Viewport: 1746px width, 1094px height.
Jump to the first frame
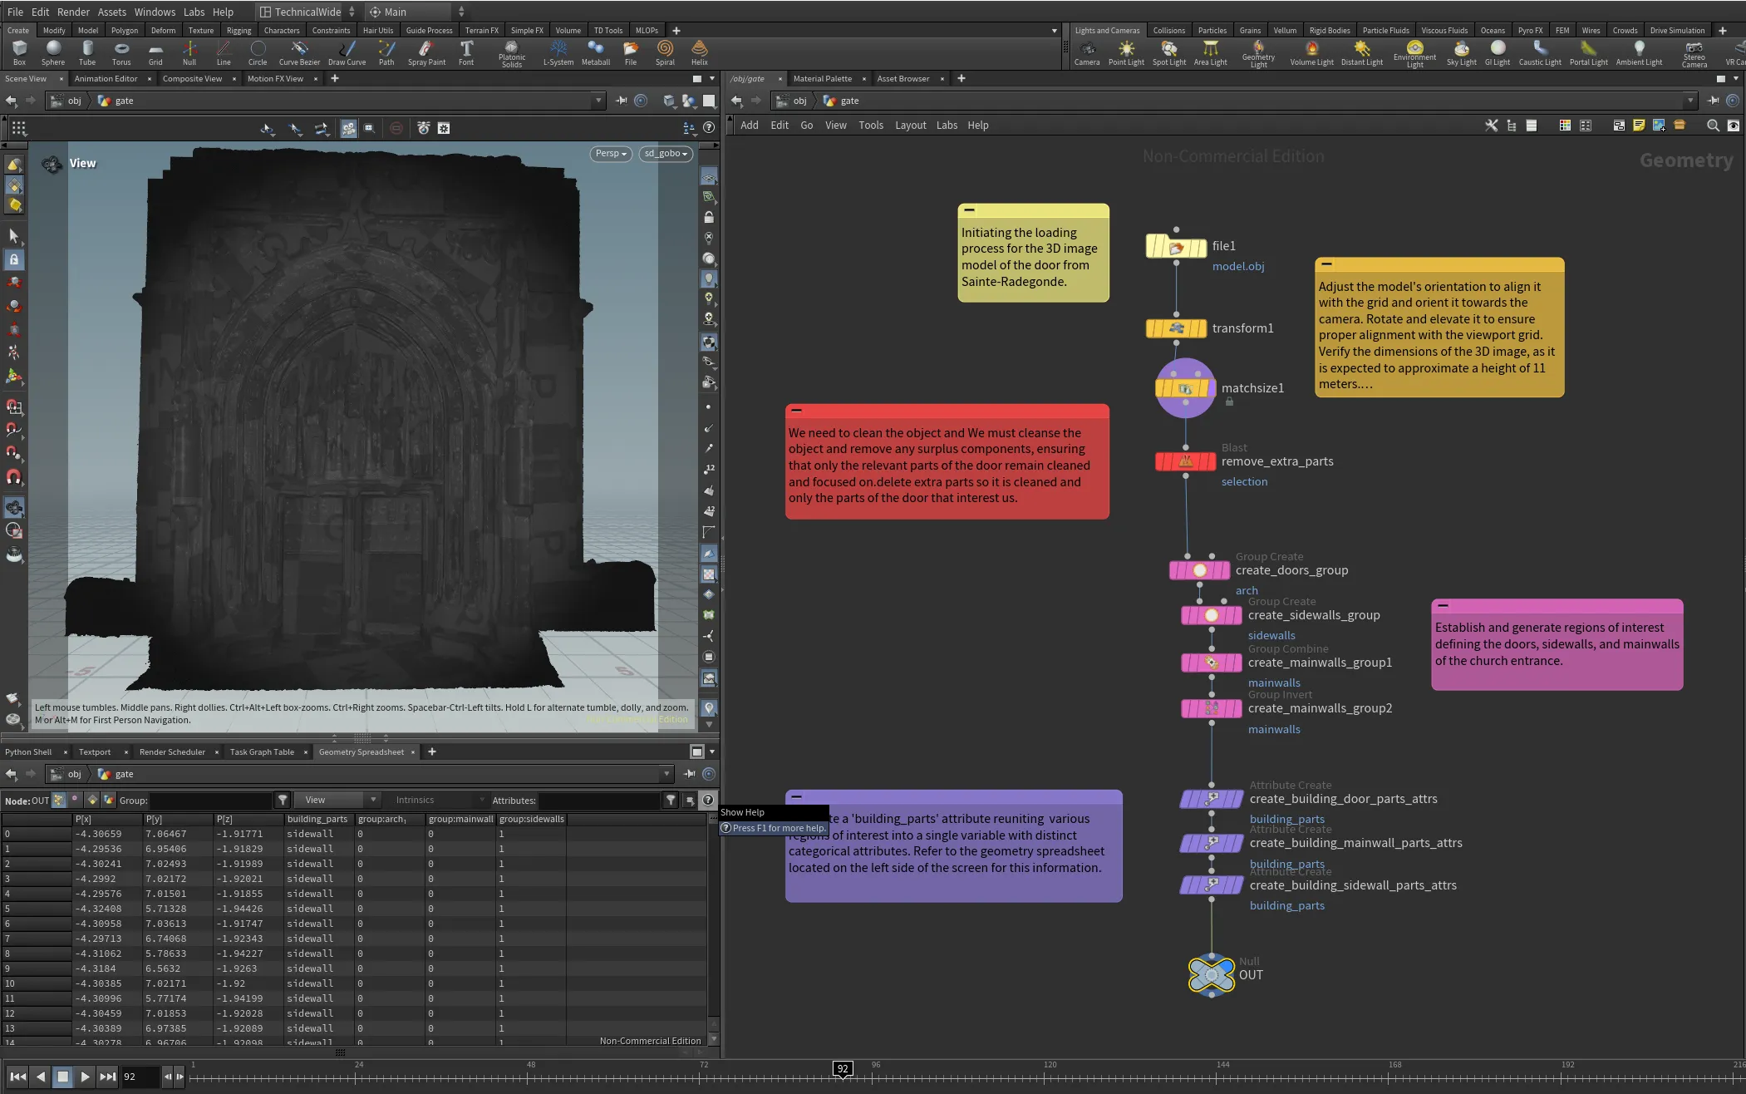pyautogui.click(x=17, y=1077)
